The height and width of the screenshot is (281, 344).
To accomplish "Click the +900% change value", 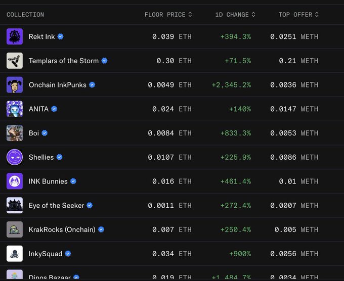I will pyautogui.click(x=240, y=253).
